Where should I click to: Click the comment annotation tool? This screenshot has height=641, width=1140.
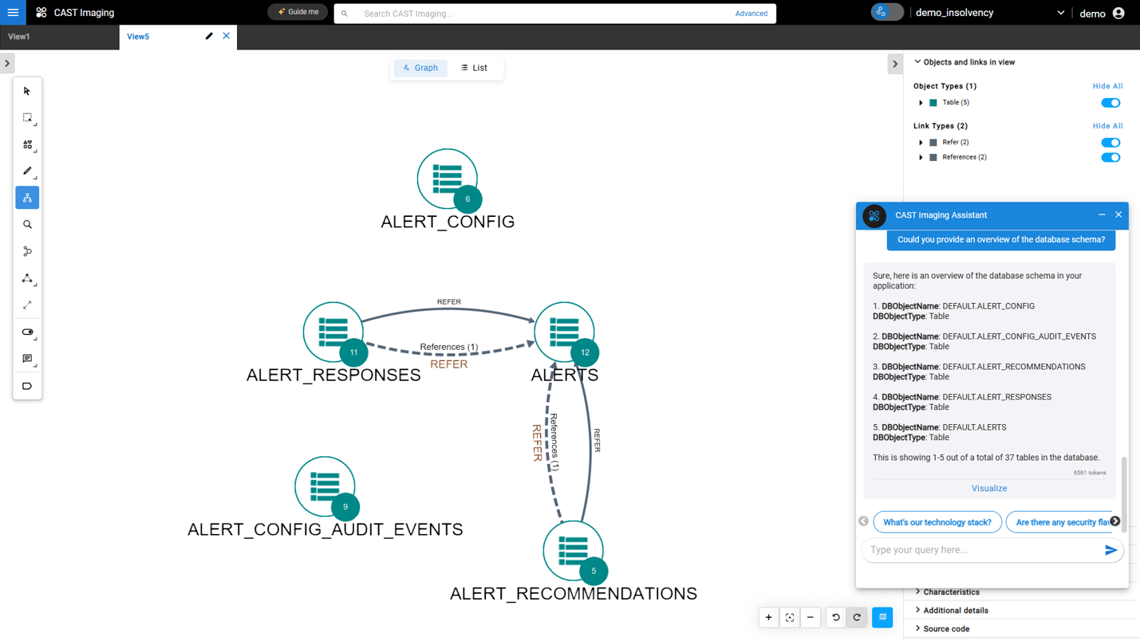click(x=27, y=359)
